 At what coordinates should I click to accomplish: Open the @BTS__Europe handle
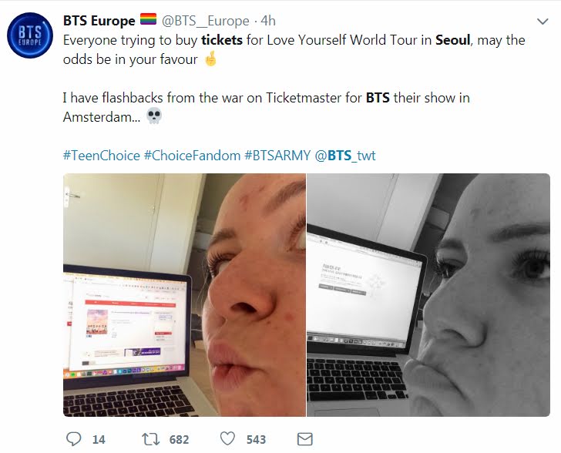pos(205,21)
